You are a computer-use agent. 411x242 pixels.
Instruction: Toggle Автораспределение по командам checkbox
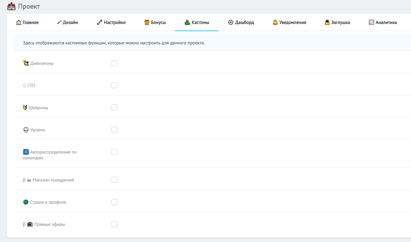[114, 152]
